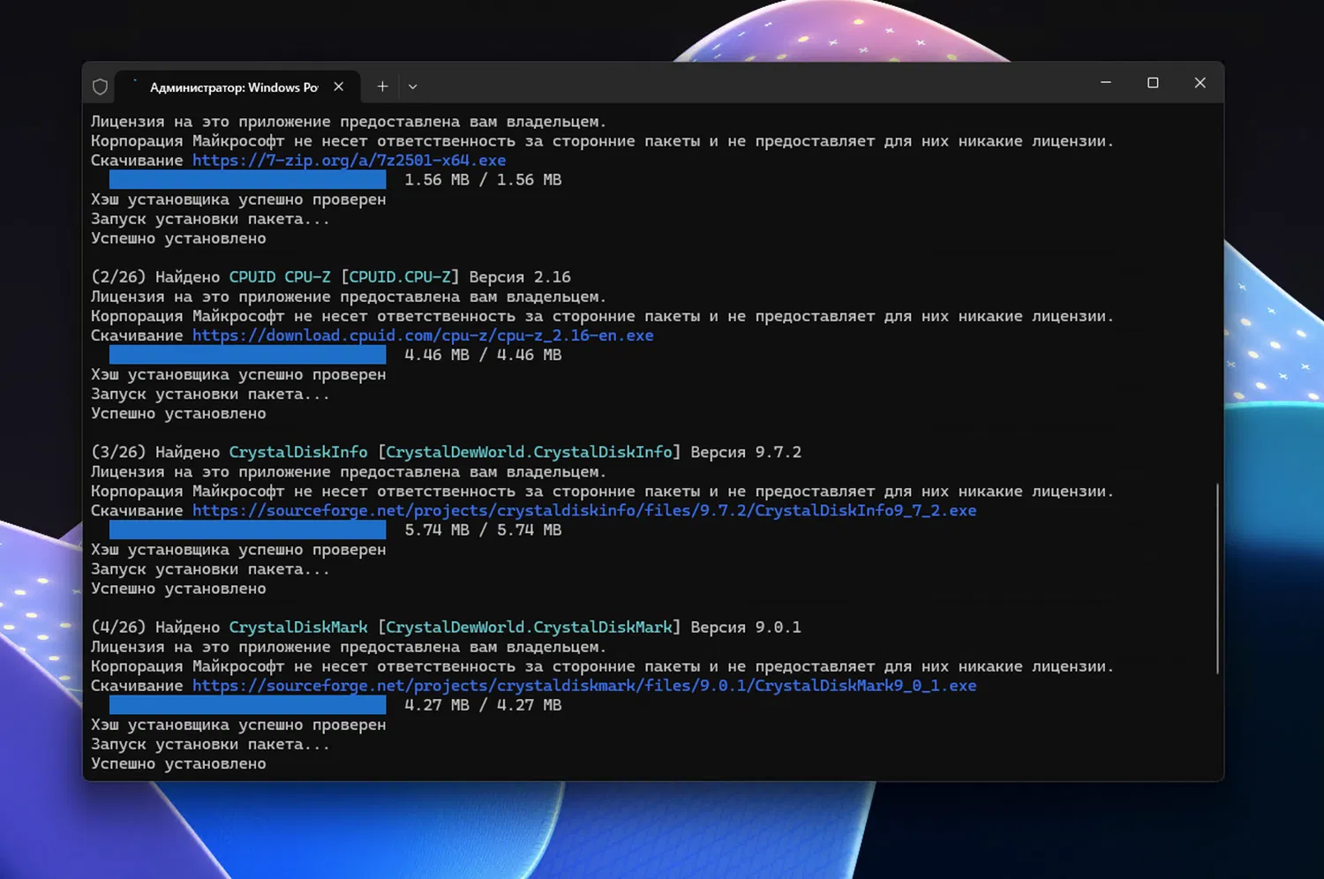The height and width of the screenshot is (879, 1324).
Task: Click the "5.74 MB / 5.74 MB" size text
Action: [x=483, y=530]
